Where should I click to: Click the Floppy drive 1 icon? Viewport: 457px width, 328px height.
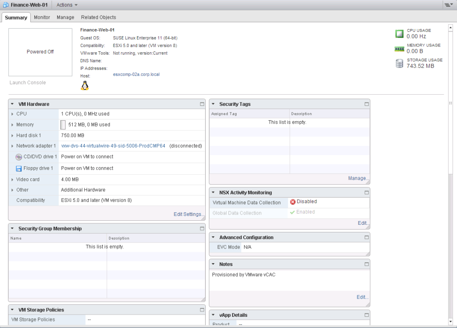point(19,168)
